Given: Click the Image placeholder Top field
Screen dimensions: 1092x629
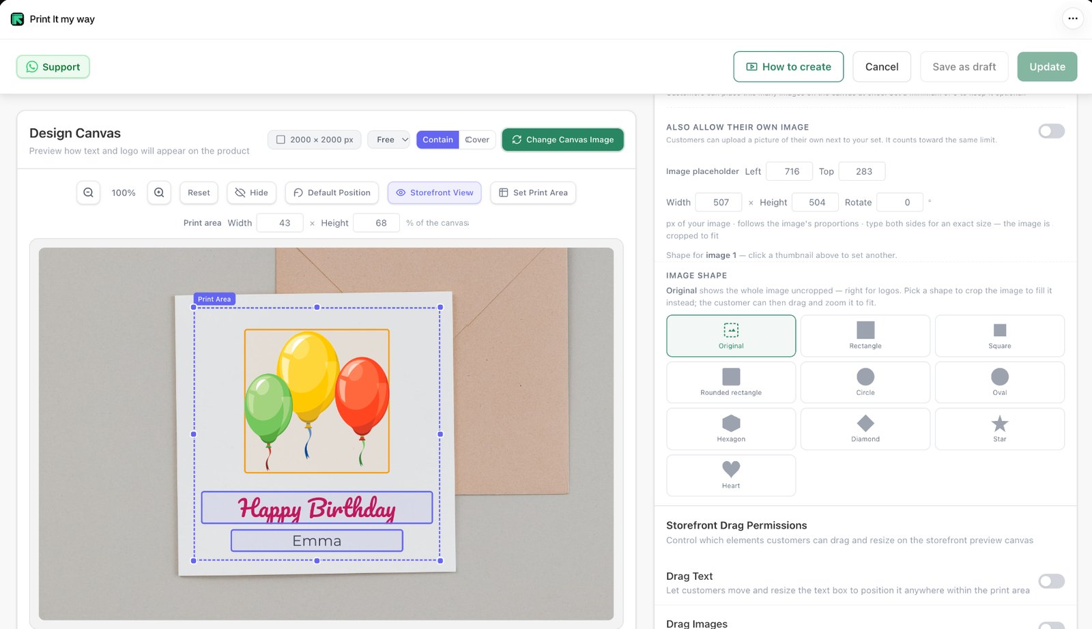Looking at the screenshot, I should tap(862, 171).
